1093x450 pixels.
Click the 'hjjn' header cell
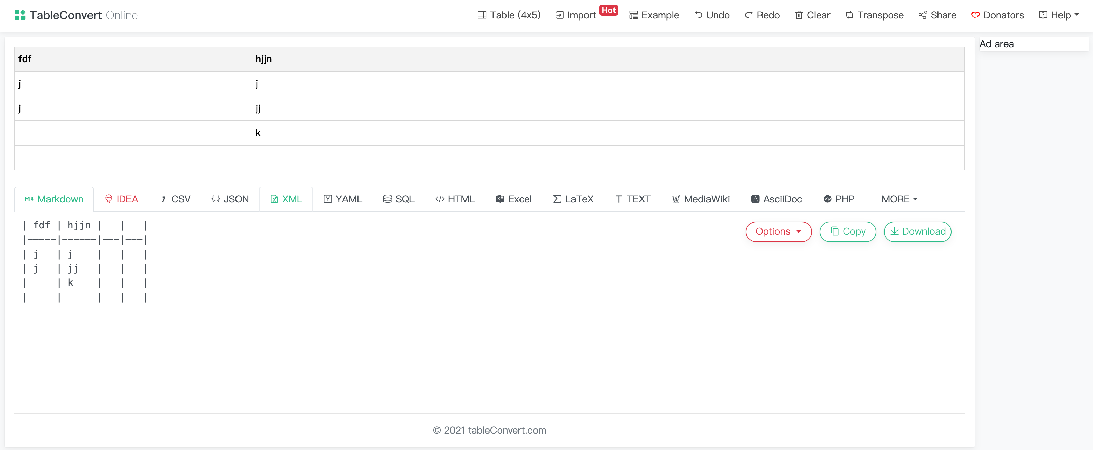[370, 59]
